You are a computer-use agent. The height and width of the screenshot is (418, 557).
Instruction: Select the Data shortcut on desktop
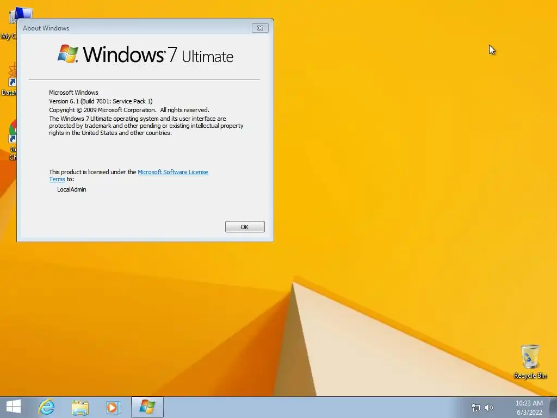click(9, 79)
